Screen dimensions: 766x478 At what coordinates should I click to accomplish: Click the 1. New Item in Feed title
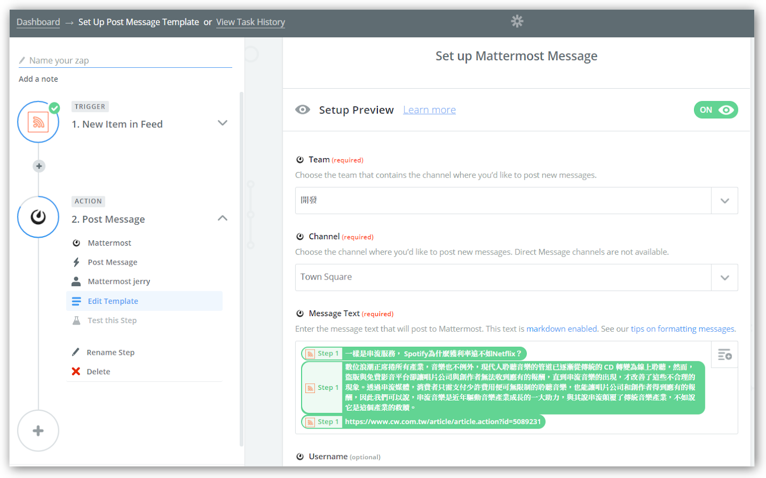[x=117, y=124]
